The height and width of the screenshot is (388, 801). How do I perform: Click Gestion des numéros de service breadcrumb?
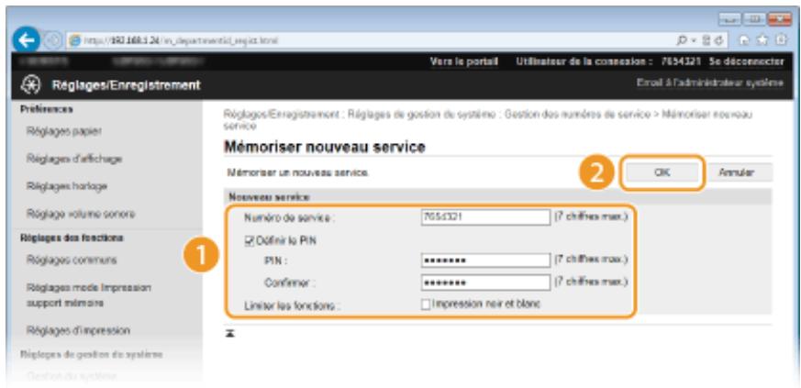[x=577, y=115]
